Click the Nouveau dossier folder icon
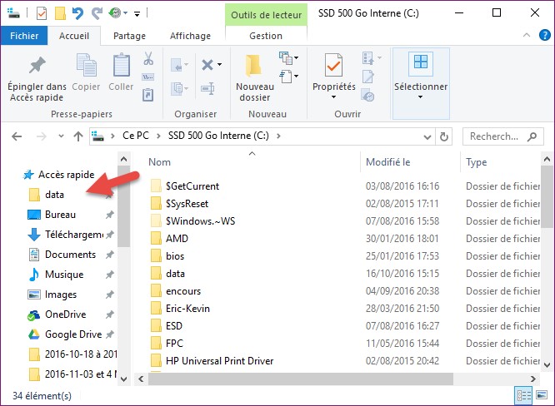Image resolution: width=555 pixels, height=406 pixels. coord(254,65)
